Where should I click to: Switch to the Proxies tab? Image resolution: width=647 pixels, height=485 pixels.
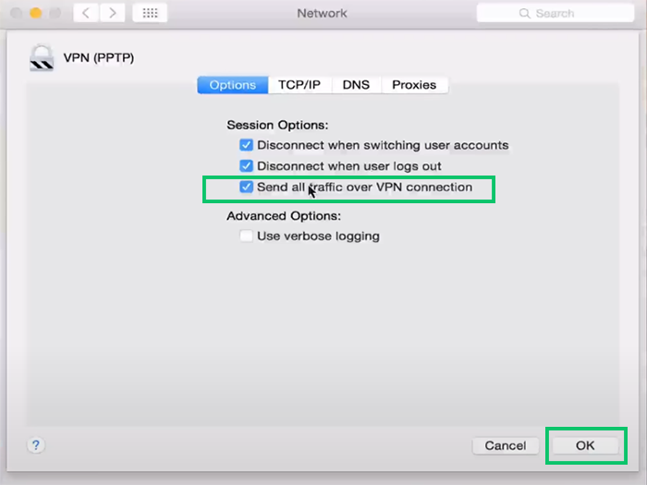click(x=414, y=85)
